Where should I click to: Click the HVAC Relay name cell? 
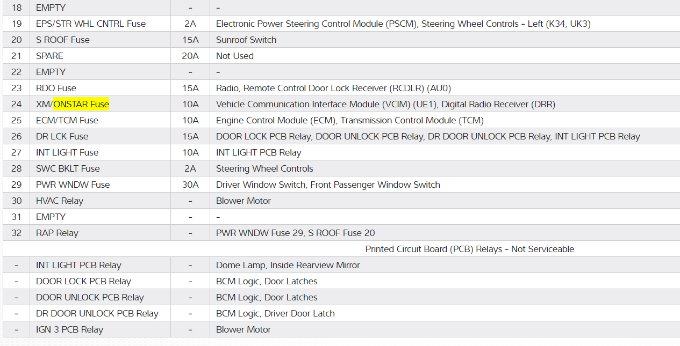coord(60,201)
